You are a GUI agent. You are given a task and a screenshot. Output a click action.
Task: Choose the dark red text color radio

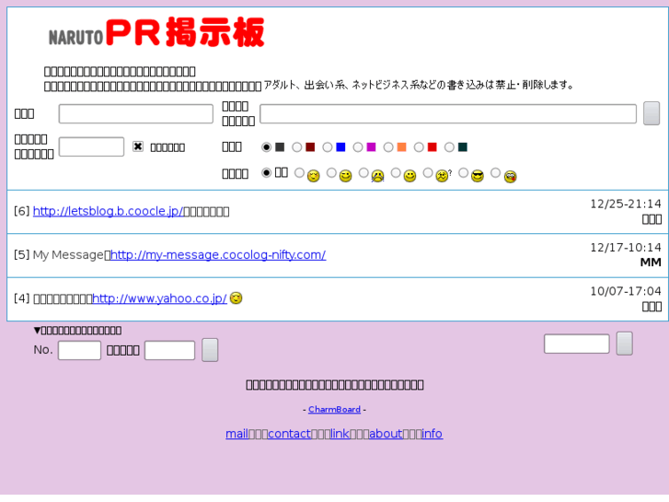(297, 147)
